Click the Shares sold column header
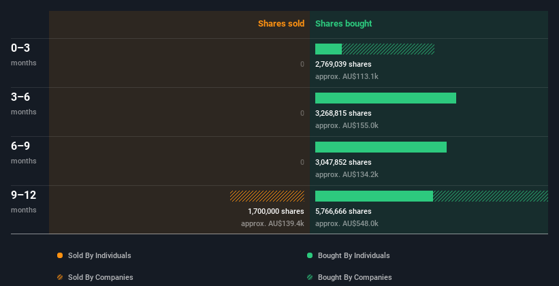 [281, 24]
